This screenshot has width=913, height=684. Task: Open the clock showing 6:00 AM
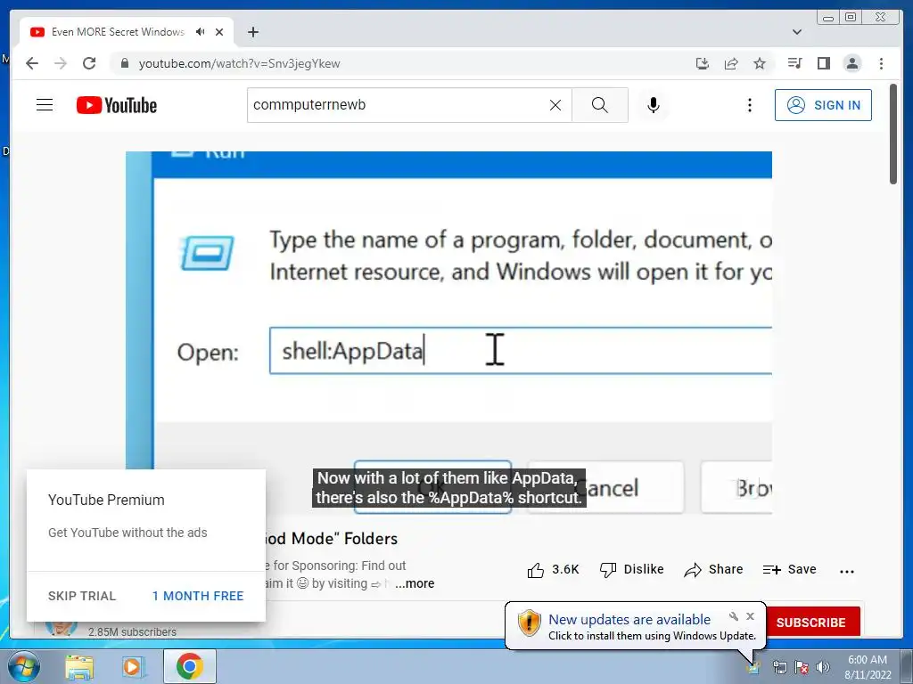tap(868, 666)
